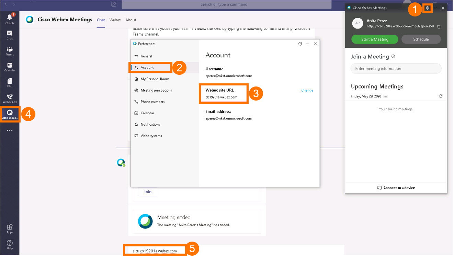
Task: Click the Meeting ended card title
Action: click(x=174, y=217)
